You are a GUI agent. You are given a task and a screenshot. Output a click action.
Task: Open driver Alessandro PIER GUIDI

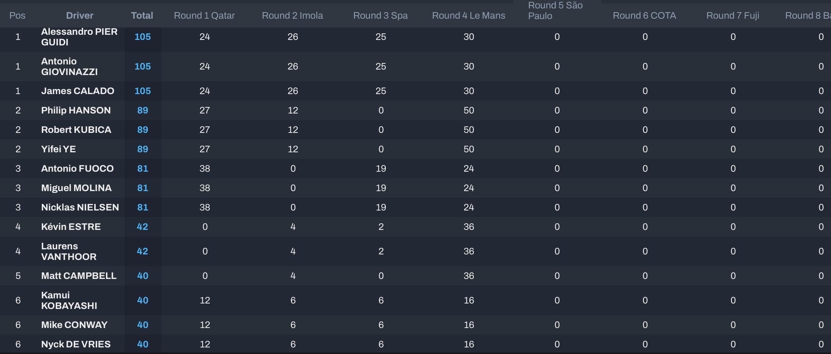79,37
